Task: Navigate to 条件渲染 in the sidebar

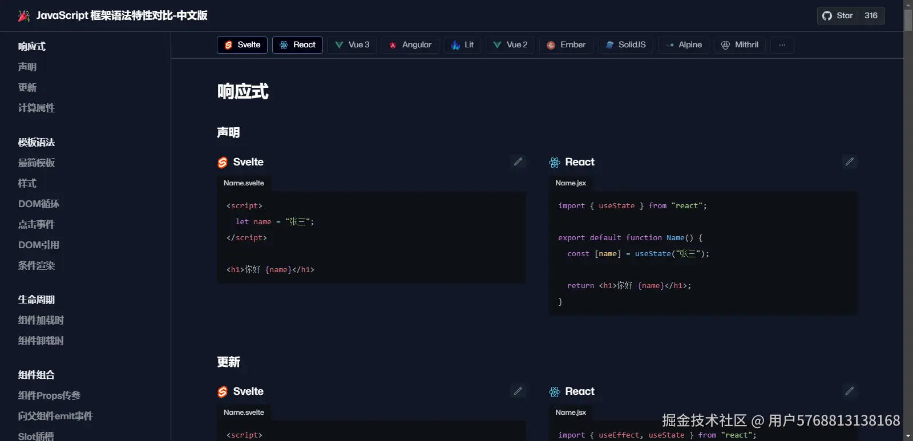Action: [x=37, y=265]
